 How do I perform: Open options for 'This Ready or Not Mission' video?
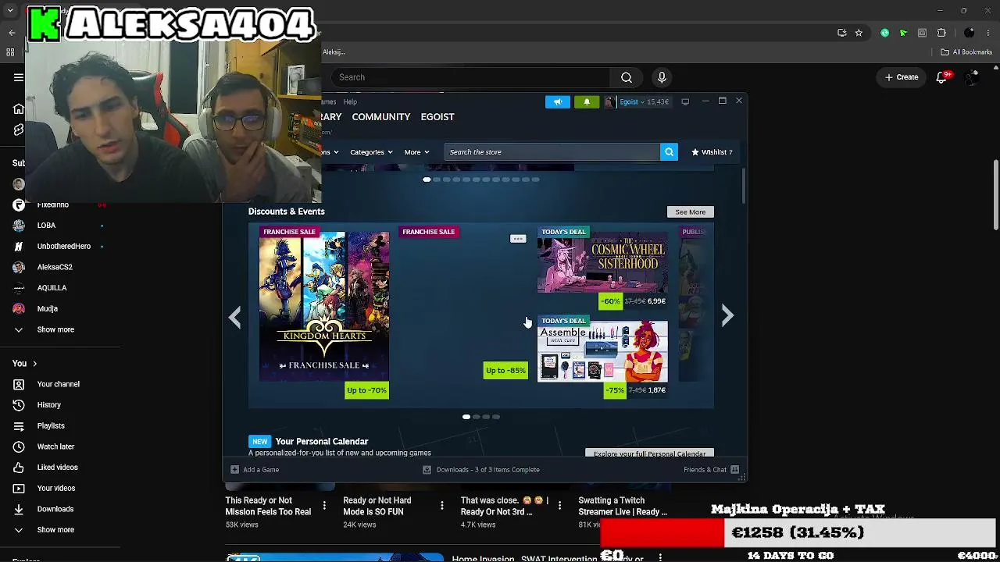324,506
